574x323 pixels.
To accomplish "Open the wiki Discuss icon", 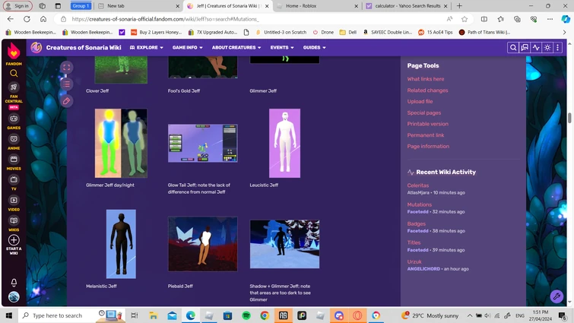I will coord(525,48).
